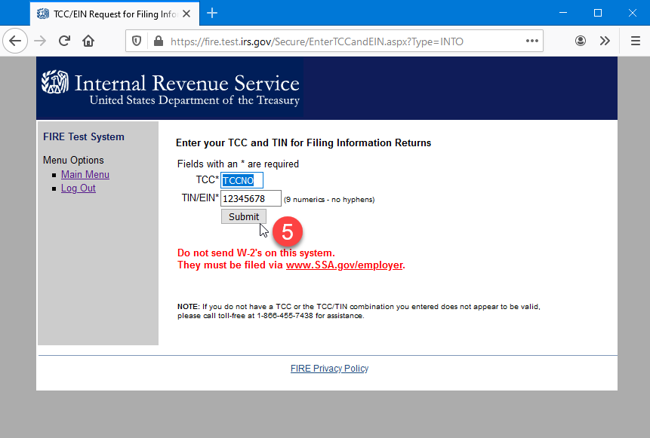Select the TCC/EIN Request tab
Viewport: 650px width, 438px height.
pos(106,14)
